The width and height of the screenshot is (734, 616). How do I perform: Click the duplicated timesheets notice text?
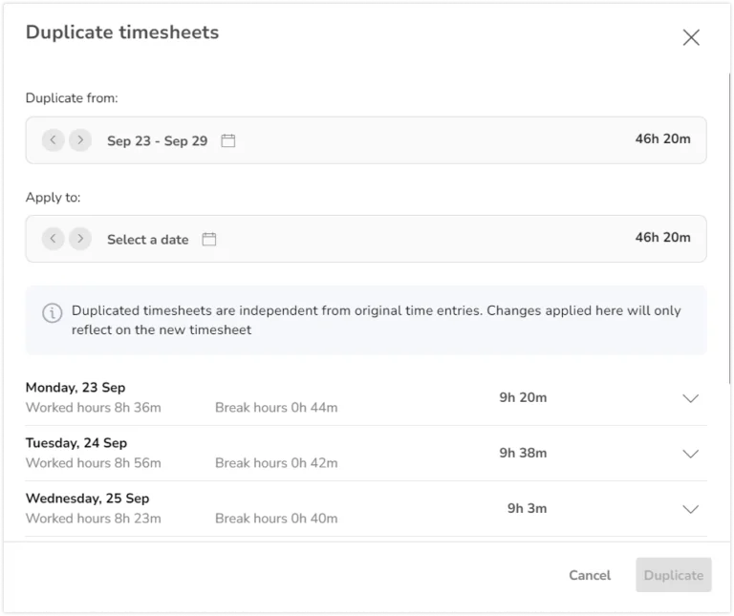(x=376, y=320)
